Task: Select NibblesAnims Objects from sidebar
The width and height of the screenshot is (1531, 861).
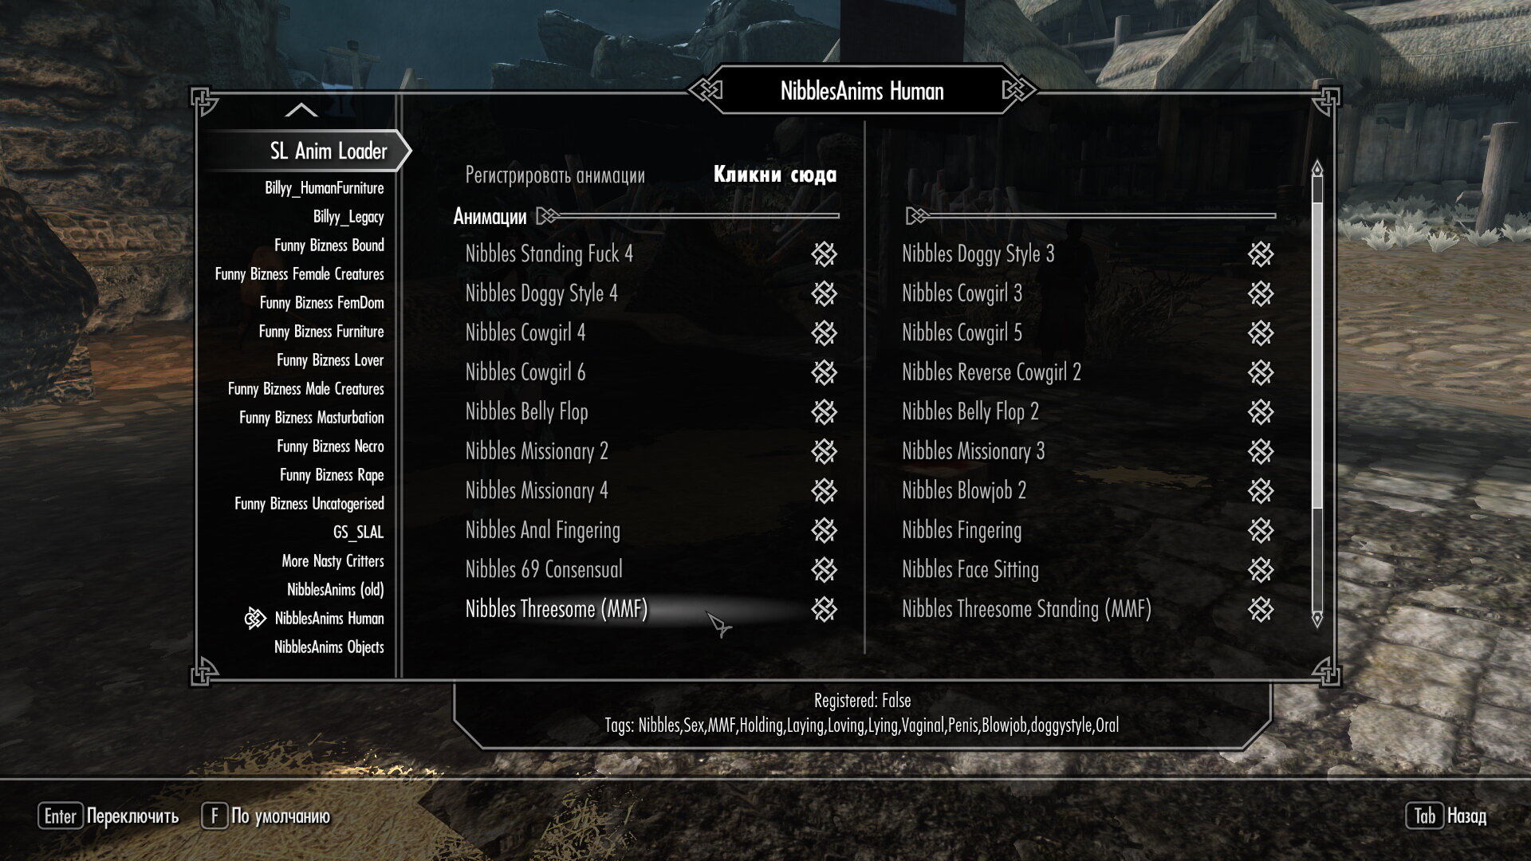Action: pyautogui.click(x=328, y=647)
